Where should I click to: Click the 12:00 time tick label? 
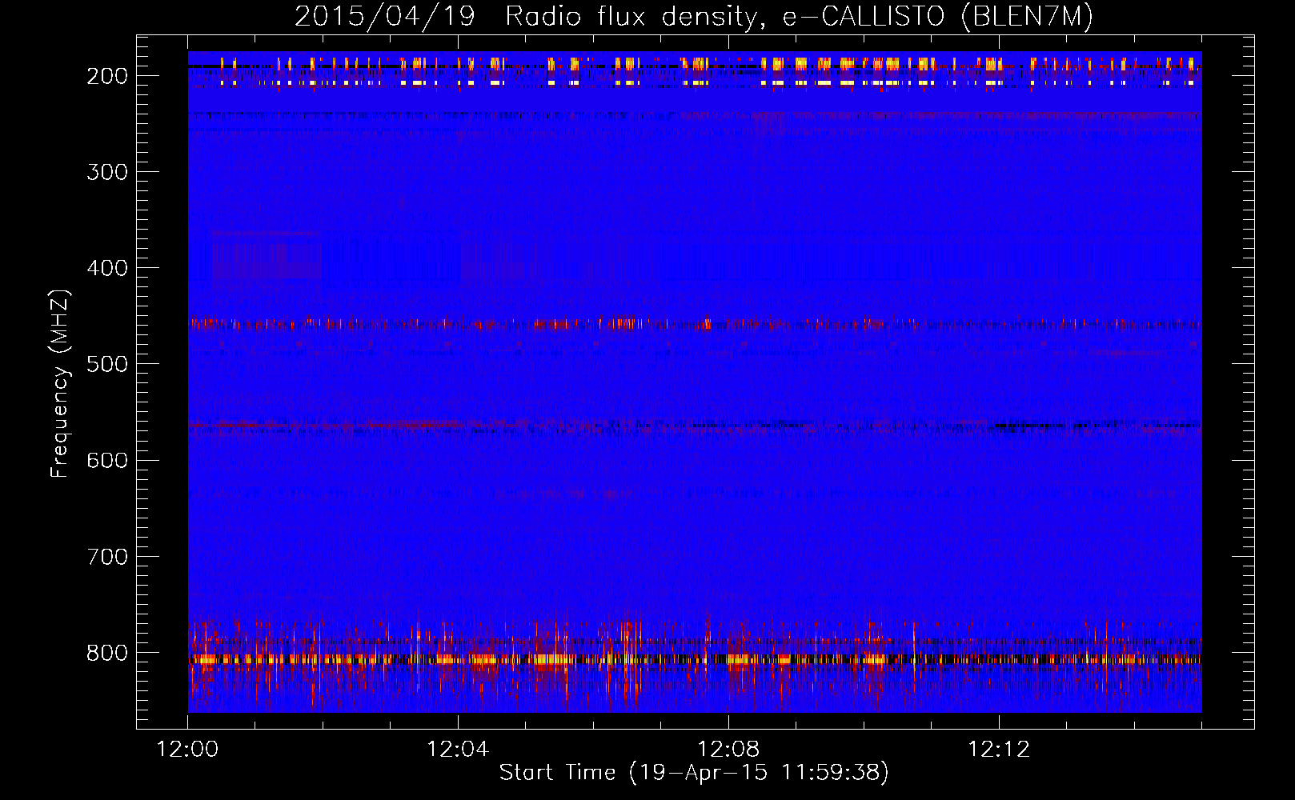point(187,749)
